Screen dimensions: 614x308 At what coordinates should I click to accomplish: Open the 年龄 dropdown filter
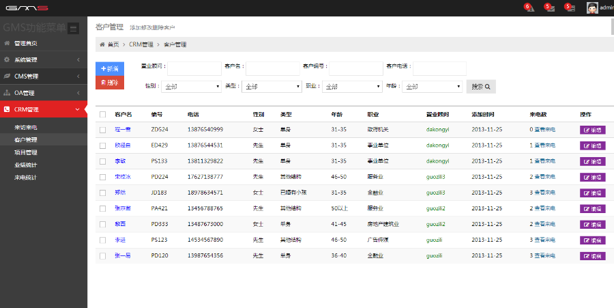pos(432,87)
